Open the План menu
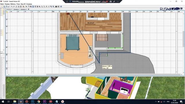This screenshot has height=104, width=185. click(18, 4)
